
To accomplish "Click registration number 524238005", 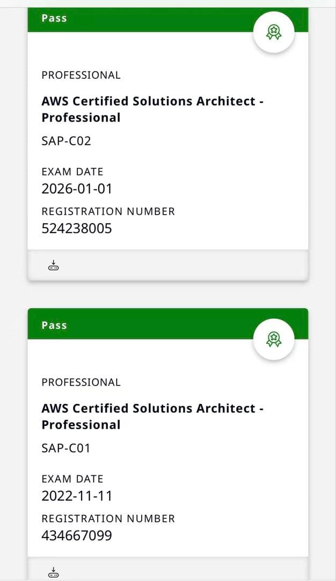I will pyautogui.click(x=77, y=228).
